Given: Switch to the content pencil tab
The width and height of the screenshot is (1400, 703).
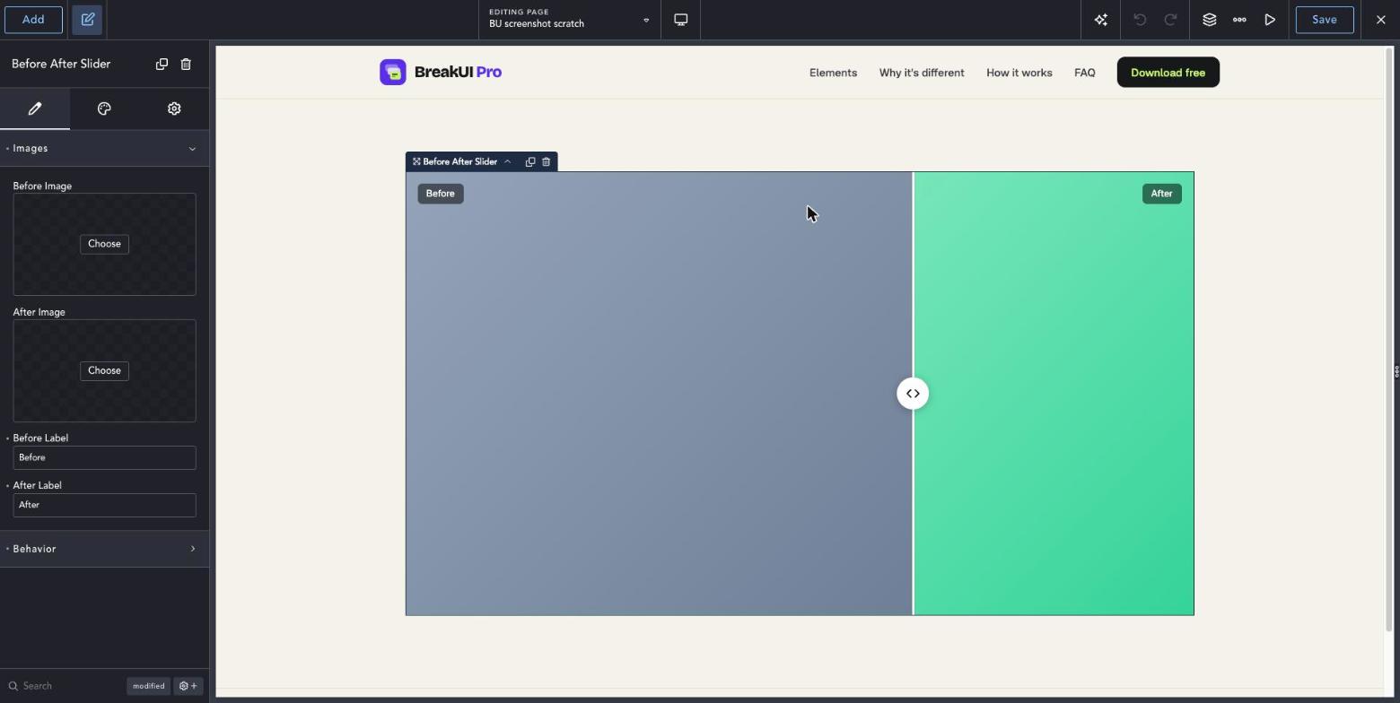Looking at the screenshot, I should 35,108.
